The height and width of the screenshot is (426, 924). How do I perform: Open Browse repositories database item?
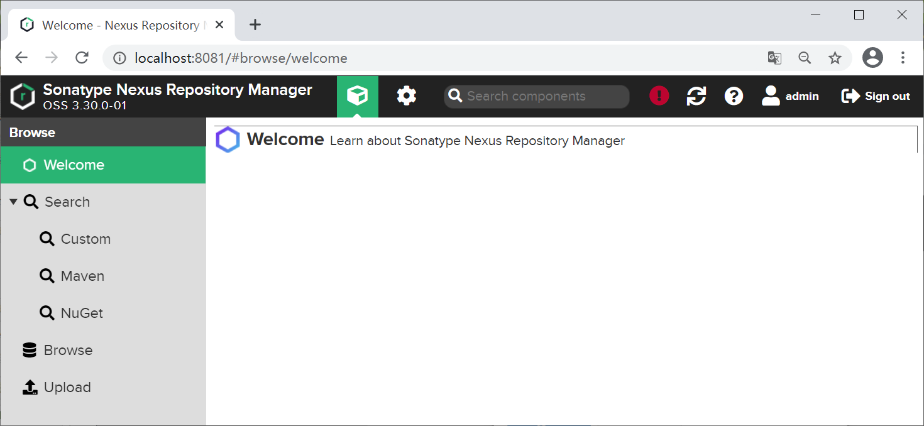[68, 351]
